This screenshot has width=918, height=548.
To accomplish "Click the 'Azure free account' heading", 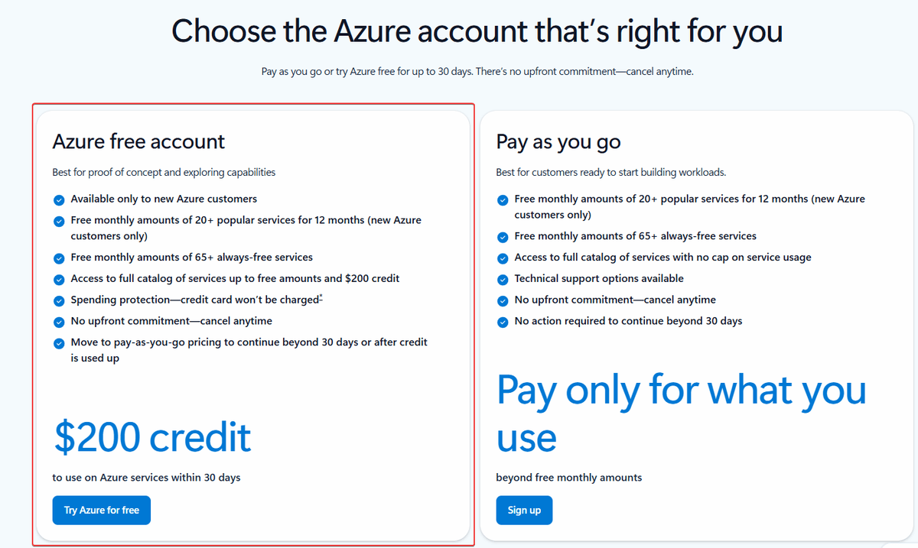I will pyautogui.click(x=138, y=141).
